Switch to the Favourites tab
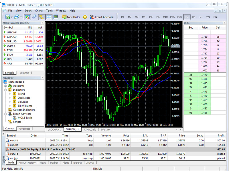The height and width of the screenshot is (171, 229). (24, 129)
